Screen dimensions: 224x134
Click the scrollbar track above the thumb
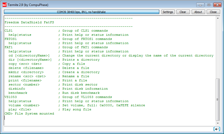click(218, 47)
